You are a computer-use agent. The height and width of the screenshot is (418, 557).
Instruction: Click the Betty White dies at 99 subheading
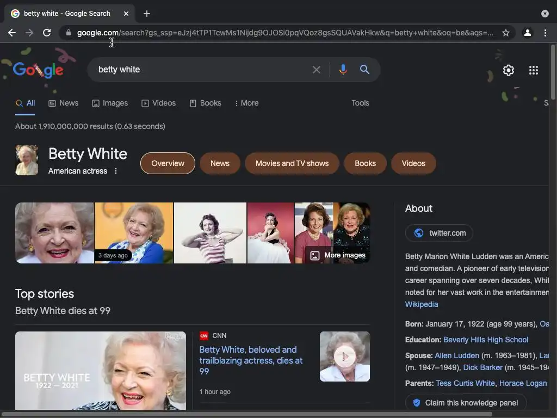[63, 311]
